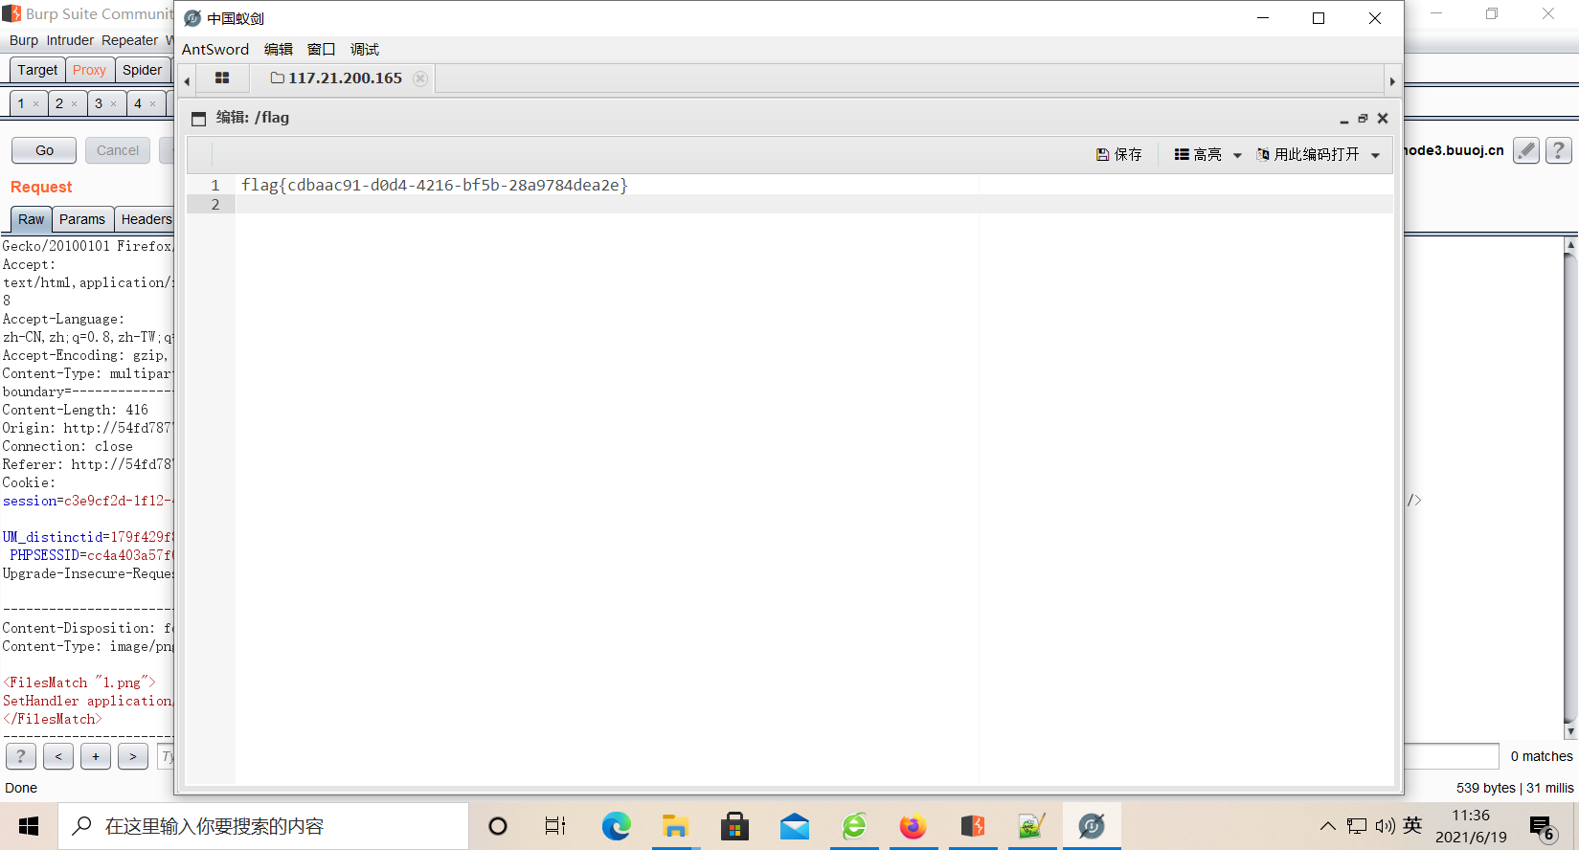Open the 调试 menu in AntSword
This screenshot has height=850, width=1579.
[x=365, y=50]
